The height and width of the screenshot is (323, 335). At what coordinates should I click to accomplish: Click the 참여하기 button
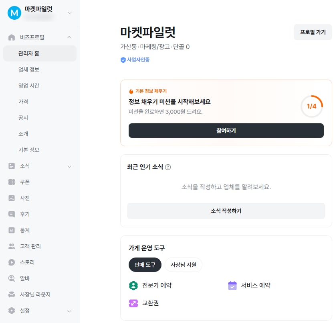tap(226, 131)
